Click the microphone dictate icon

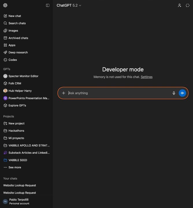click(x=174, y=93)
